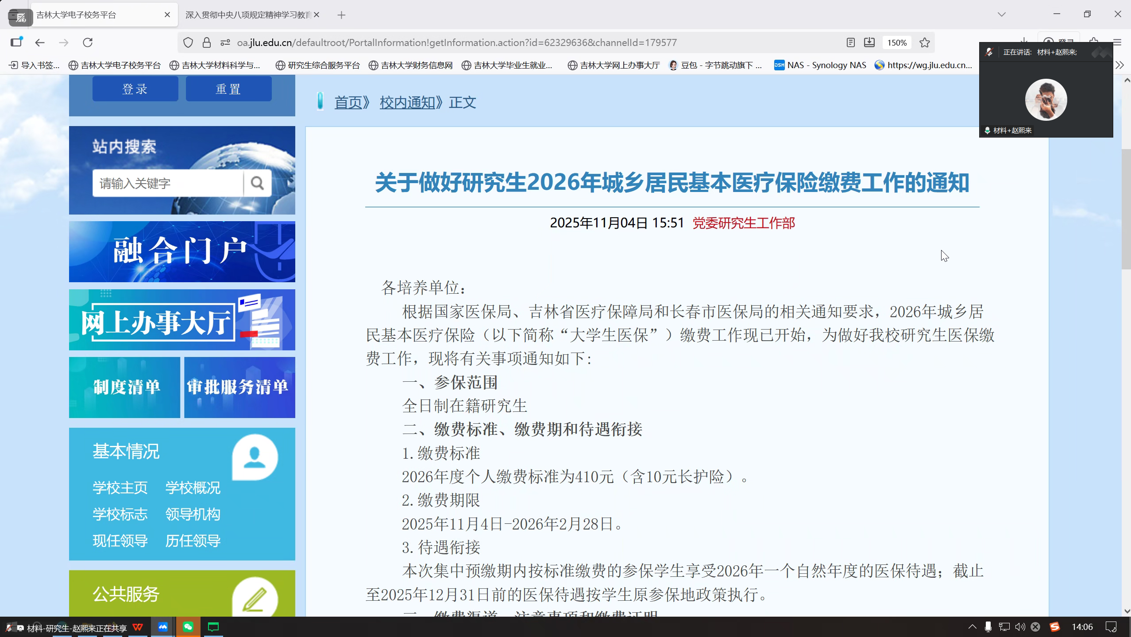The height and width of the screenshot is (637, 1131).
Task: Click the padlock site security icon
Action: coord(207,42)
